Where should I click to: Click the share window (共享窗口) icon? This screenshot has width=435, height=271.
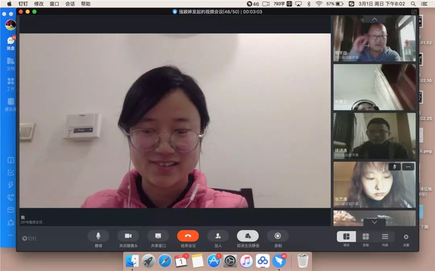click(158, 236)
